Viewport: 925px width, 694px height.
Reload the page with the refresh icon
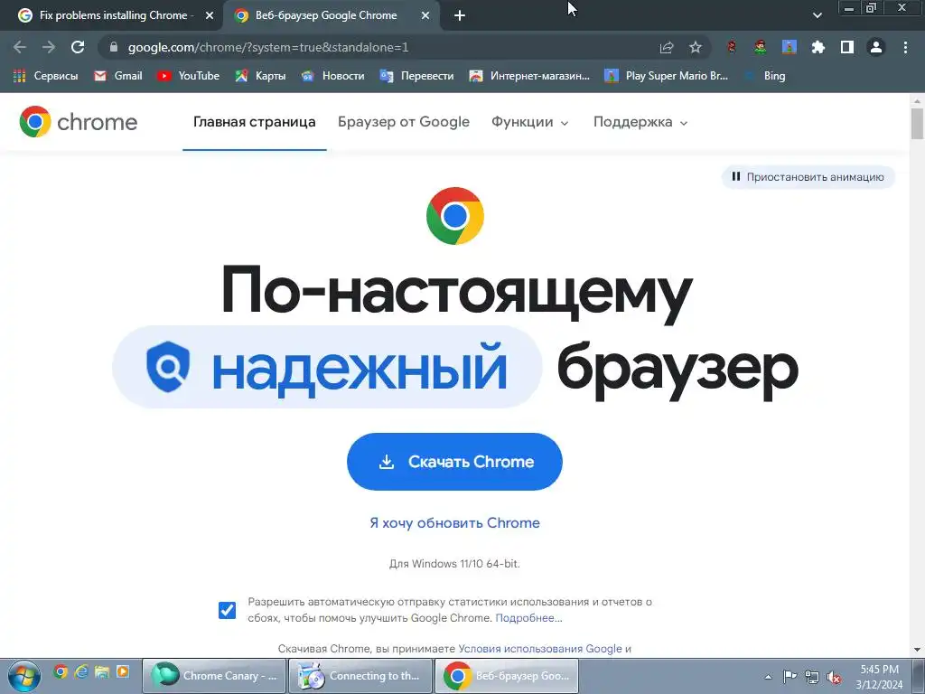78,47
